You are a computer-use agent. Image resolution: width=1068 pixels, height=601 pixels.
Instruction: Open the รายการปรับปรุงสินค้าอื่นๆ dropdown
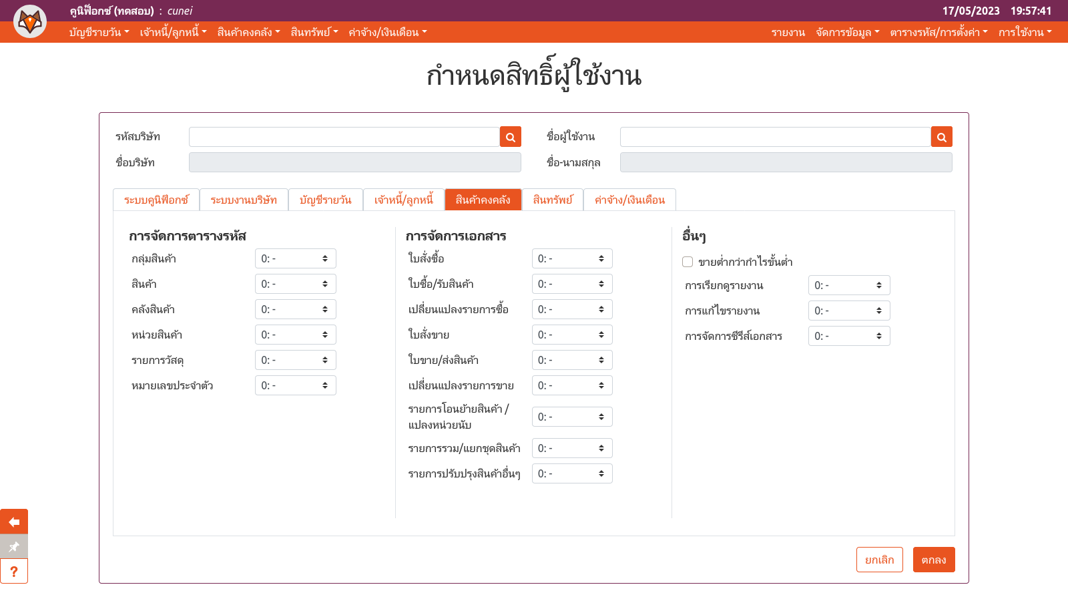(572, 473)
